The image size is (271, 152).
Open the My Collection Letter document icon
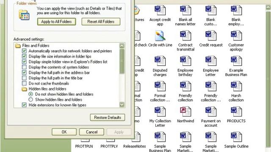[160, 111]
